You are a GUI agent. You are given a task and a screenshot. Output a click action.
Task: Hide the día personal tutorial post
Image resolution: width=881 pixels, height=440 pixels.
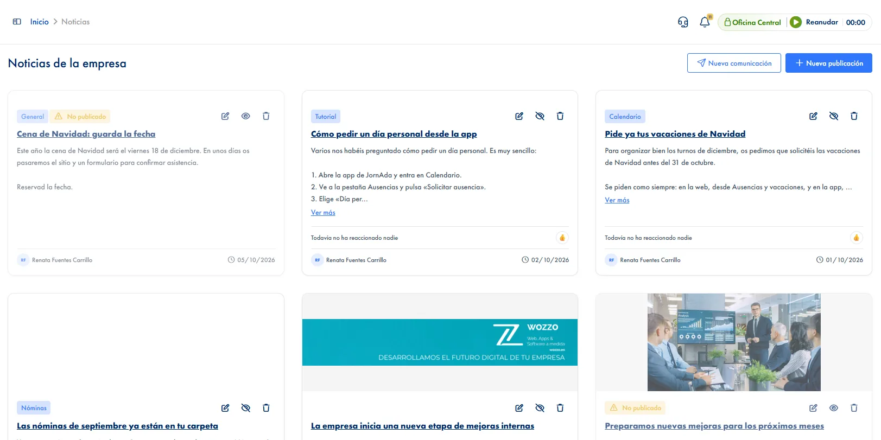[x=540, y=116]
